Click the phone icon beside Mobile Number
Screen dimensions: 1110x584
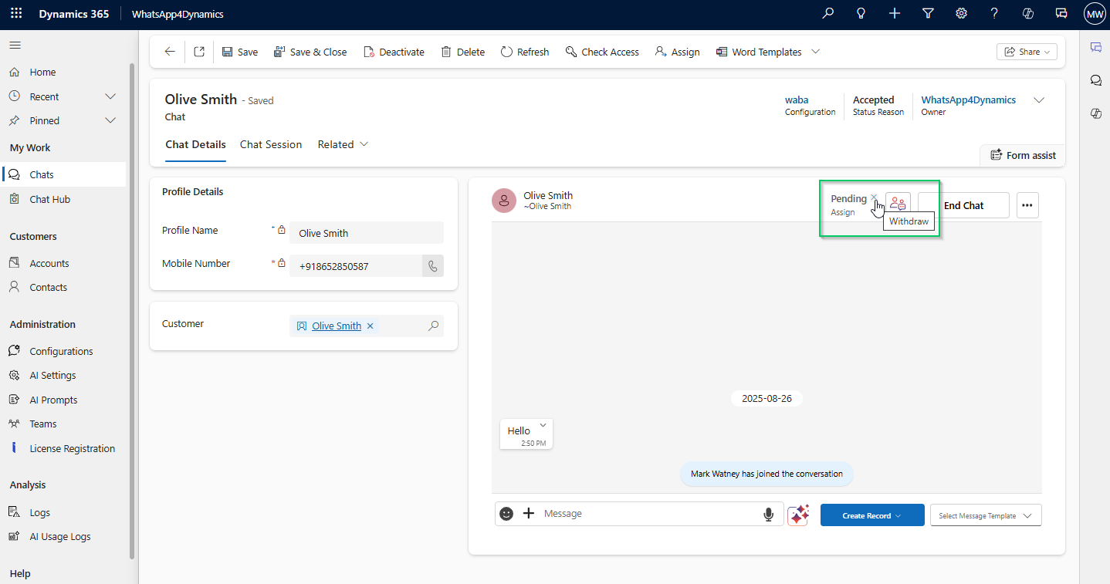pyautogui.click(x=432, y=266)
